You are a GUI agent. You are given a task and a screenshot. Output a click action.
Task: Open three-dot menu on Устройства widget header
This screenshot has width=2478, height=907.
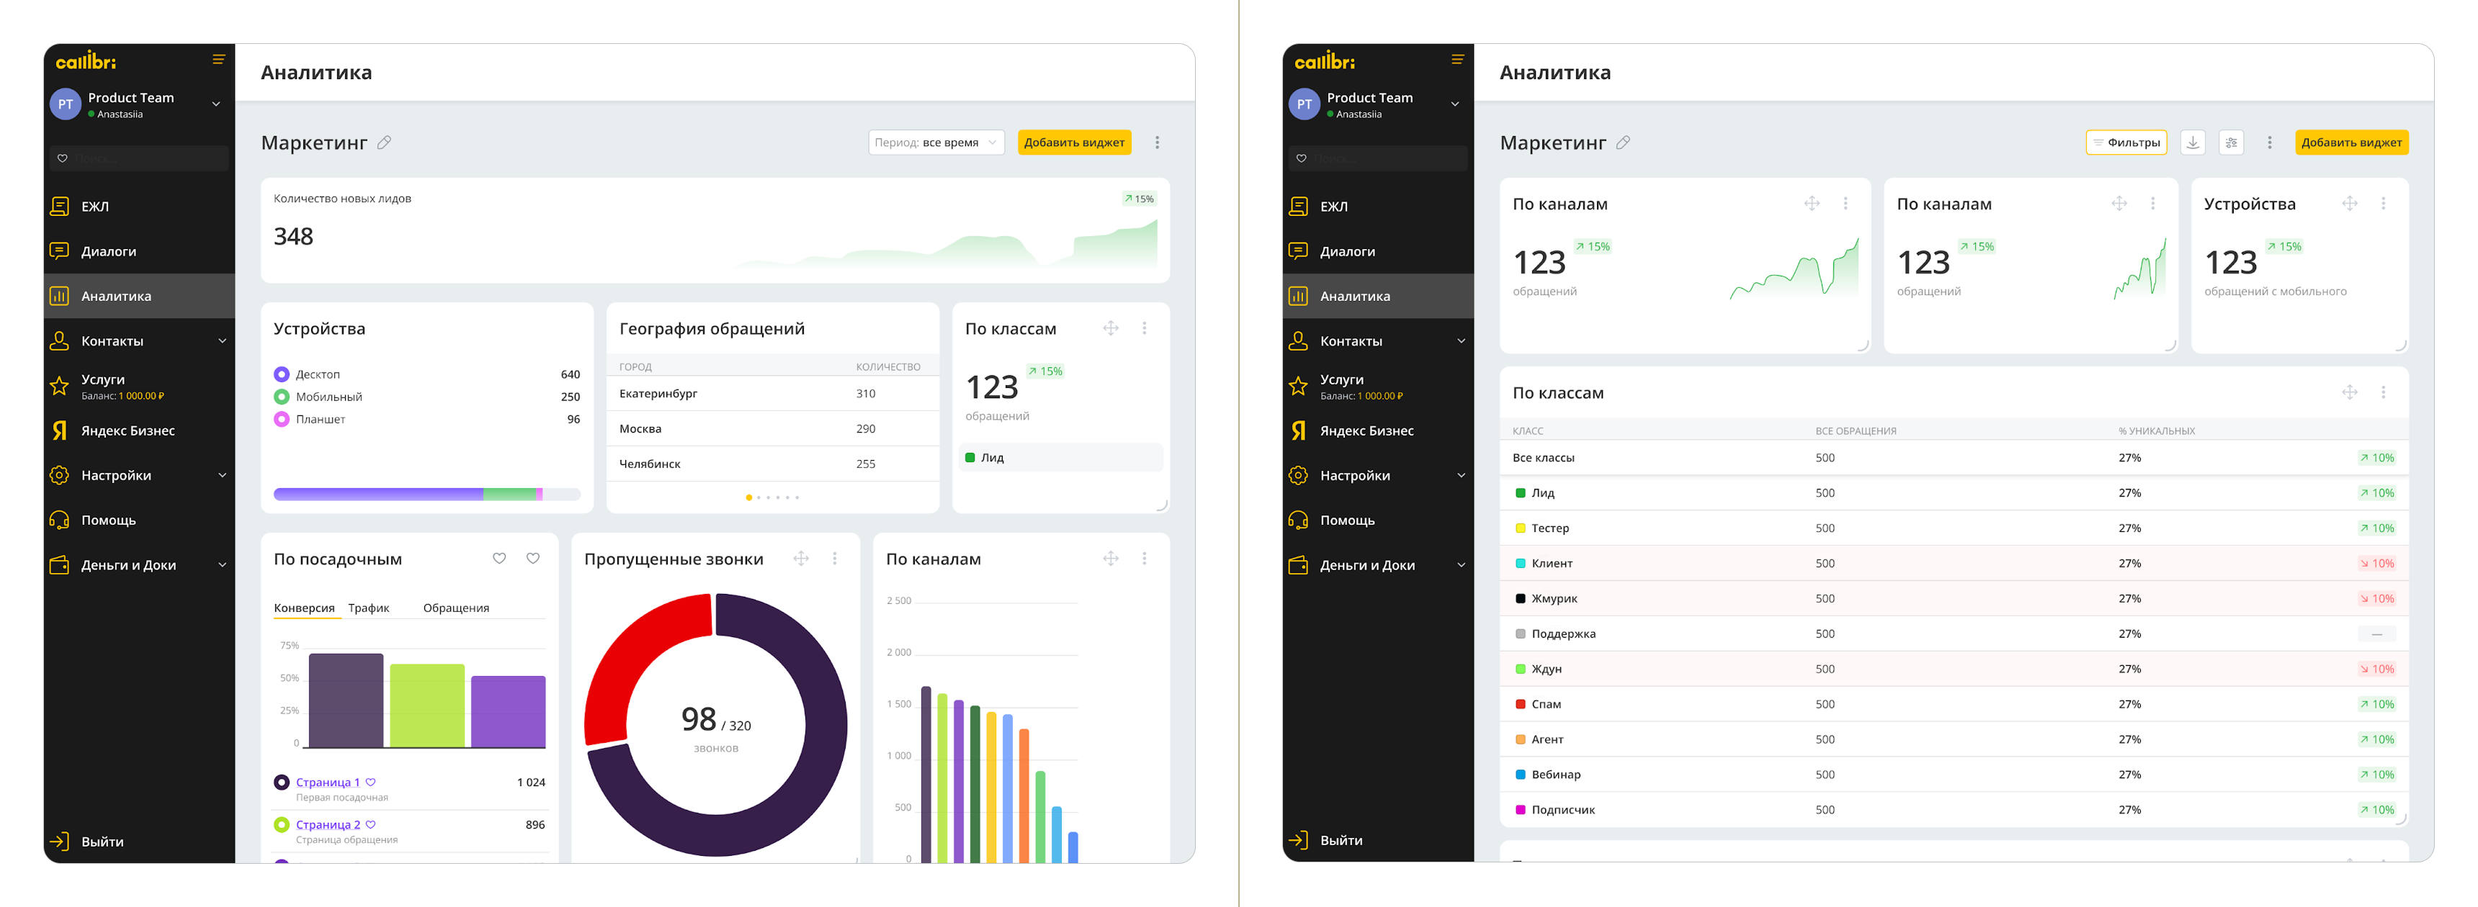tap(2383, 204)
